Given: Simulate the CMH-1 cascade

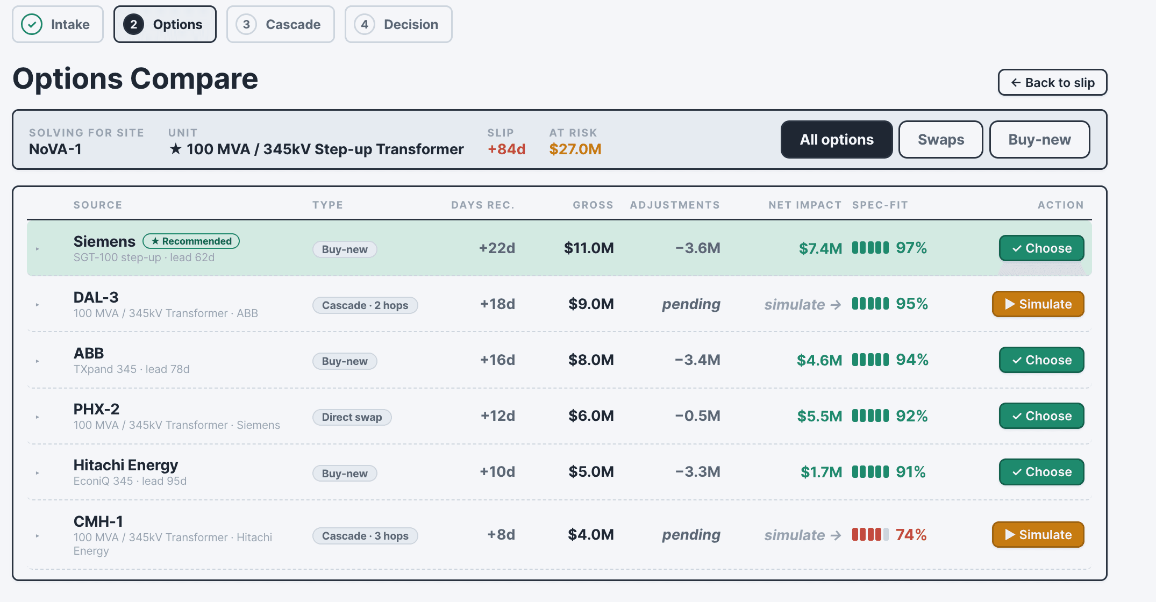Looking at the screenshot, I should 1038,535.
